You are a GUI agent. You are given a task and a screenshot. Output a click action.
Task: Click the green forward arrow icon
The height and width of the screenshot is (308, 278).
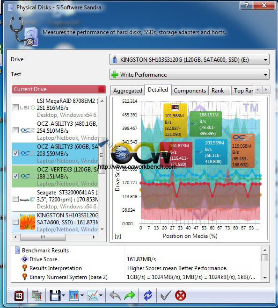130,295
